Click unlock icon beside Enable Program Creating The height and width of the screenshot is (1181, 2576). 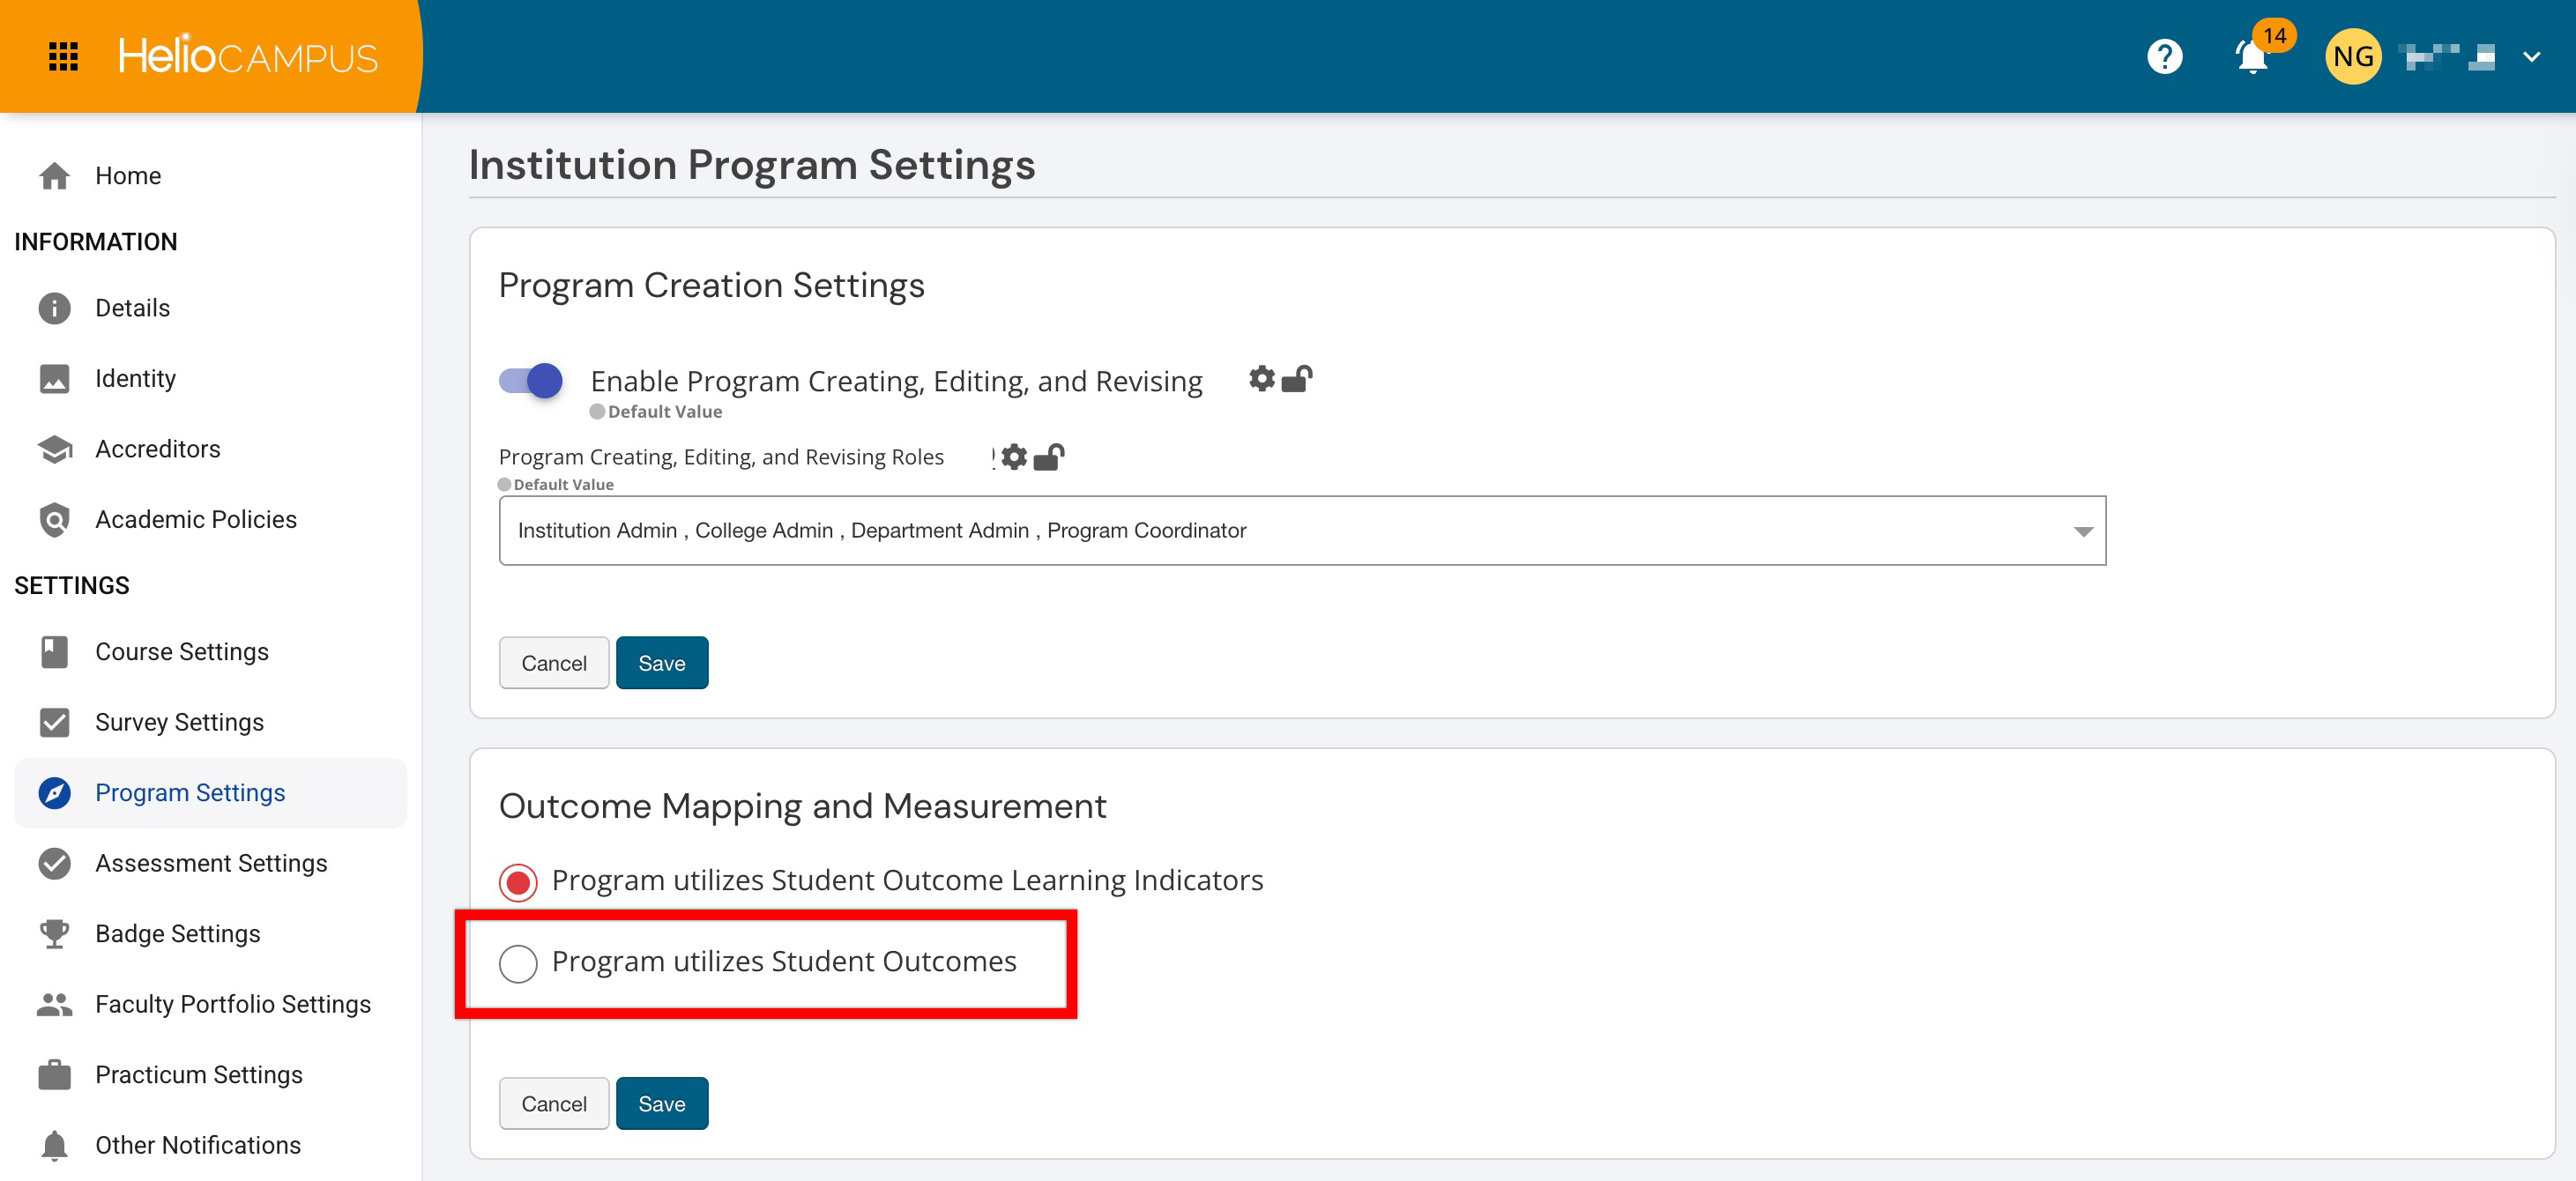1297,379
